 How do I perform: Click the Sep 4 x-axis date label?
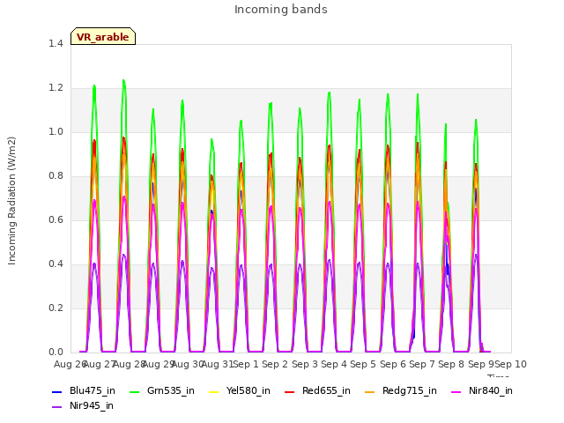pos(334,364)
